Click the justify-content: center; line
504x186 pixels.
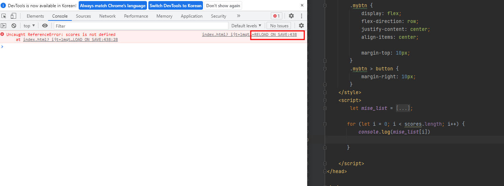click(396, 29)
